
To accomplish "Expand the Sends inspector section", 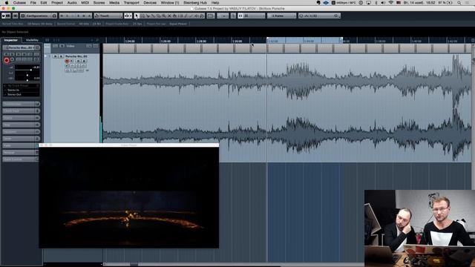I will [x=21, y=139].
